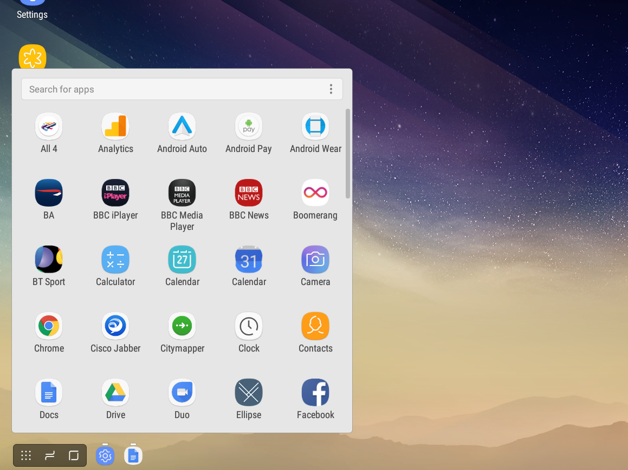Open the BT Sport app
Screen dimensions: 628x470
coord(49,260)
